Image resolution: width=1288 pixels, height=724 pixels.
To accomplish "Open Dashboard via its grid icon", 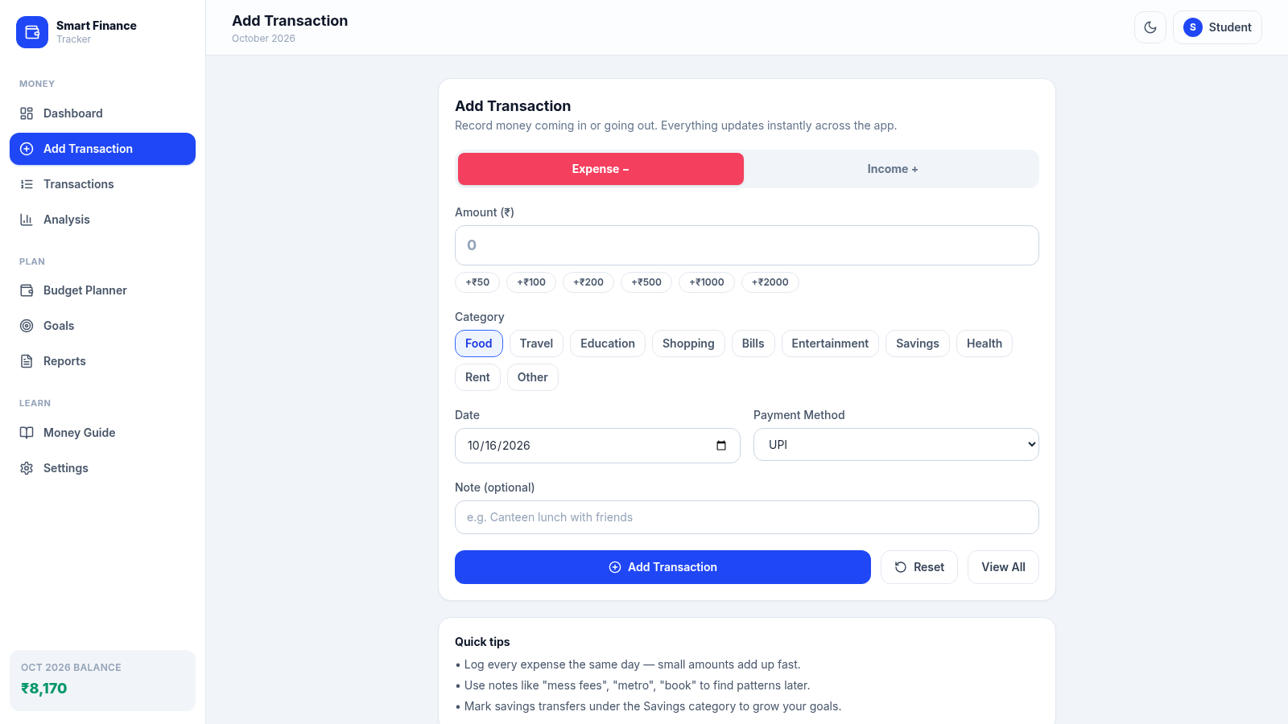I will (x=27, y=113).
